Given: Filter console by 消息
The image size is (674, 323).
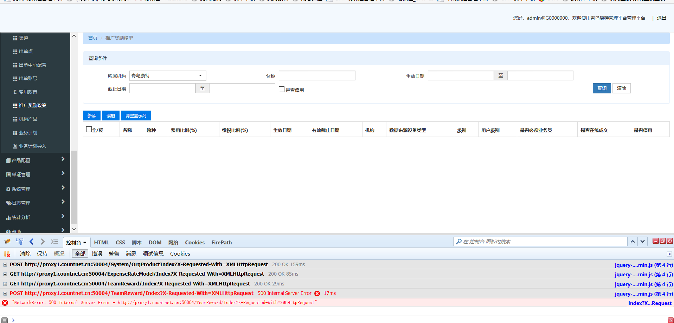Looking at the screenshot, I should pos(131,254).
